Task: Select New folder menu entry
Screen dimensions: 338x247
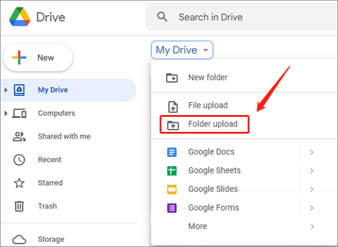Action: pyautogui.click(x=207, y=77)
